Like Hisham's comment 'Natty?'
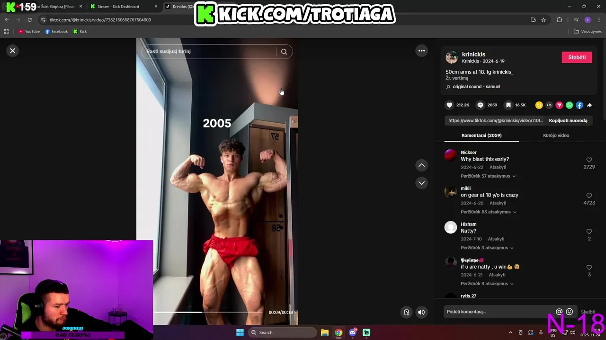Viewport: 606px width, 340px height. coord(589,232)
